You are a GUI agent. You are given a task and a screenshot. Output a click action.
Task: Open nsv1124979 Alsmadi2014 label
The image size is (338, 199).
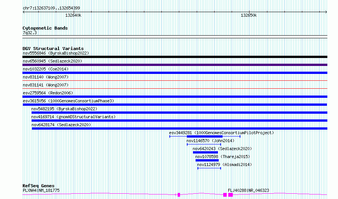(224, 165)
